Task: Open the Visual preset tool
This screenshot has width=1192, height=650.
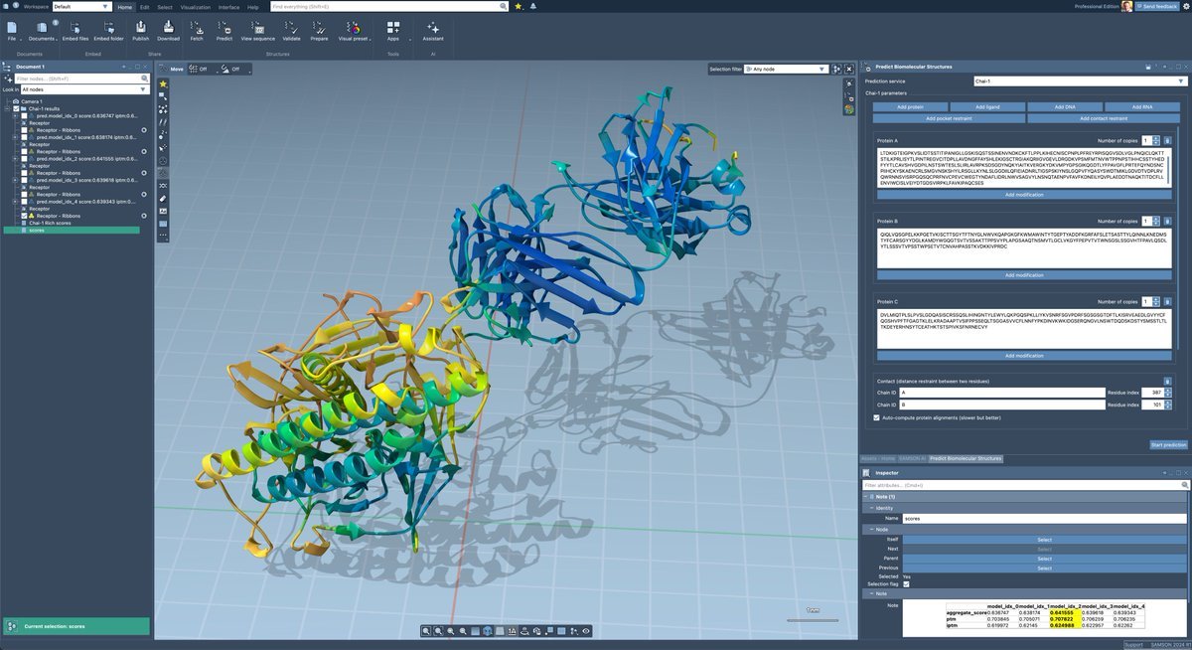Action: (x=353, y=30)
